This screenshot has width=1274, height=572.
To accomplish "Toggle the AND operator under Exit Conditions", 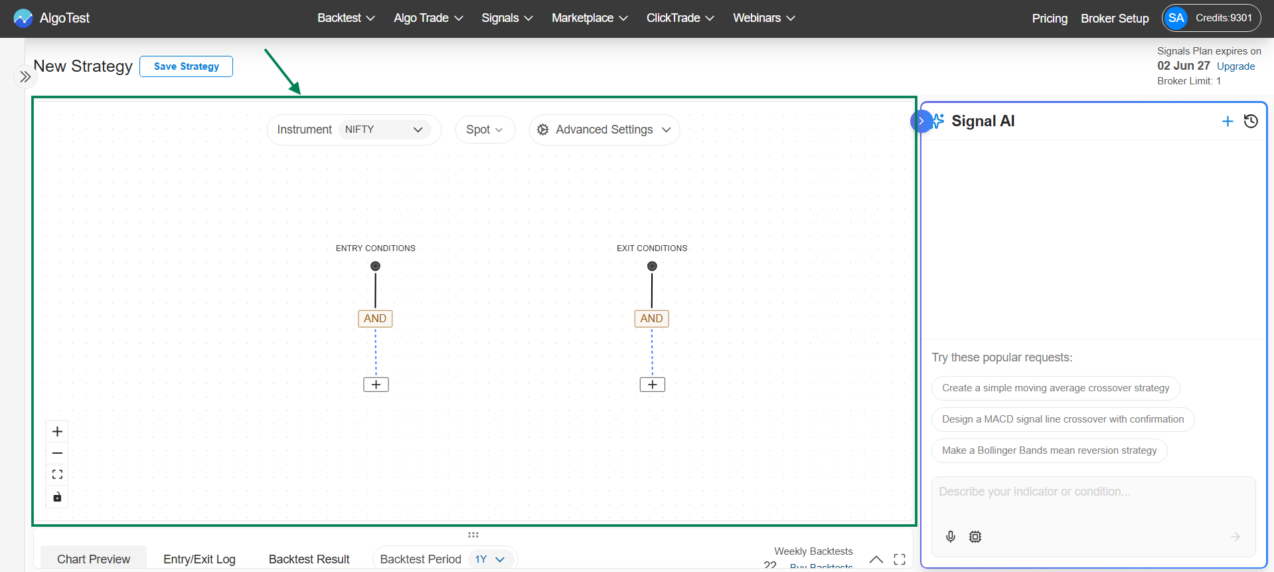I will (x=651, y=319).
